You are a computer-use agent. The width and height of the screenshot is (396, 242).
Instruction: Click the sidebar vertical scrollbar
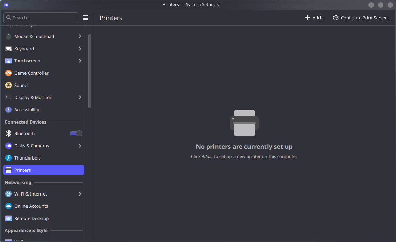90,71
